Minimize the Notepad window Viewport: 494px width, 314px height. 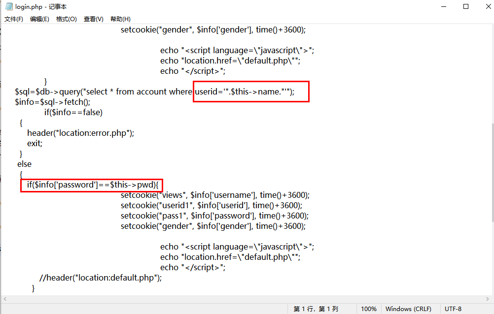click(444, 6)
